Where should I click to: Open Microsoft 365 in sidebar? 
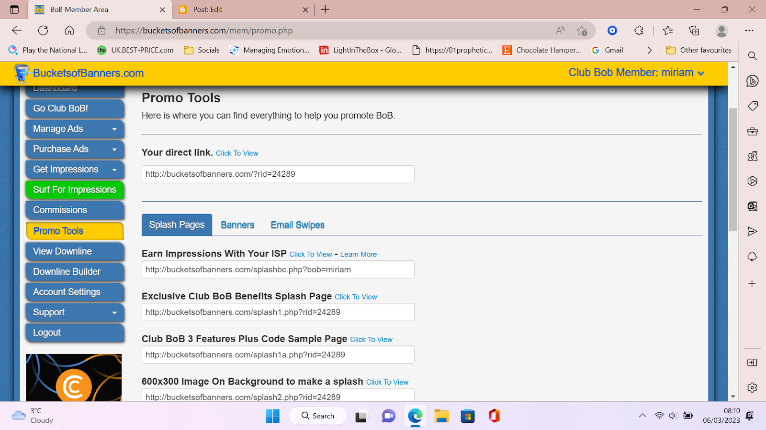[x=752, y=181]
